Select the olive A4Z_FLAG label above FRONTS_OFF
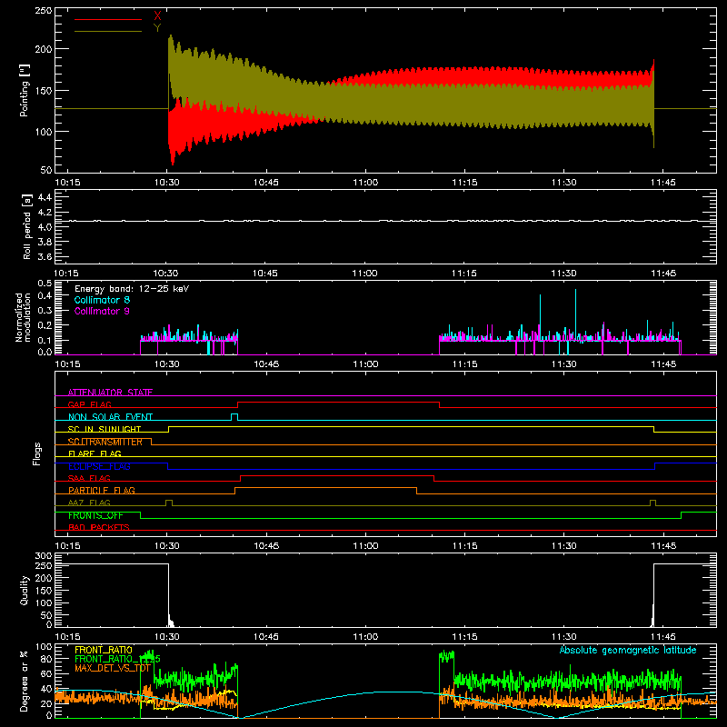The width and height of the screenshot is (727, 727). (x=89, y=503)
